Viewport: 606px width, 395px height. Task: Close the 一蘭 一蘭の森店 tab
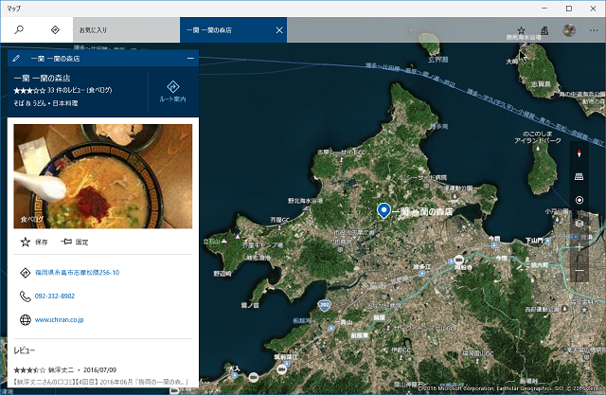pyautogui.click(x=279, y=30)
